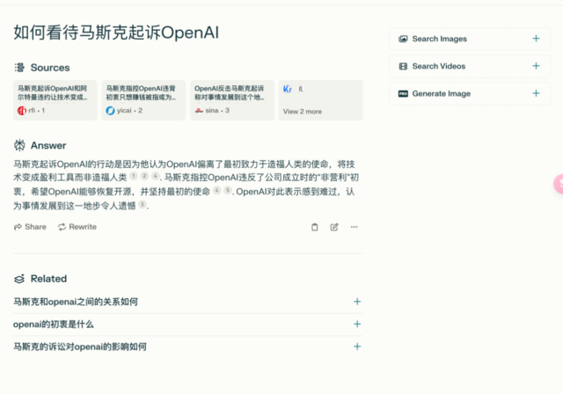Rewrite the answer
Viewport: 563px width, 394px height.
77,227
